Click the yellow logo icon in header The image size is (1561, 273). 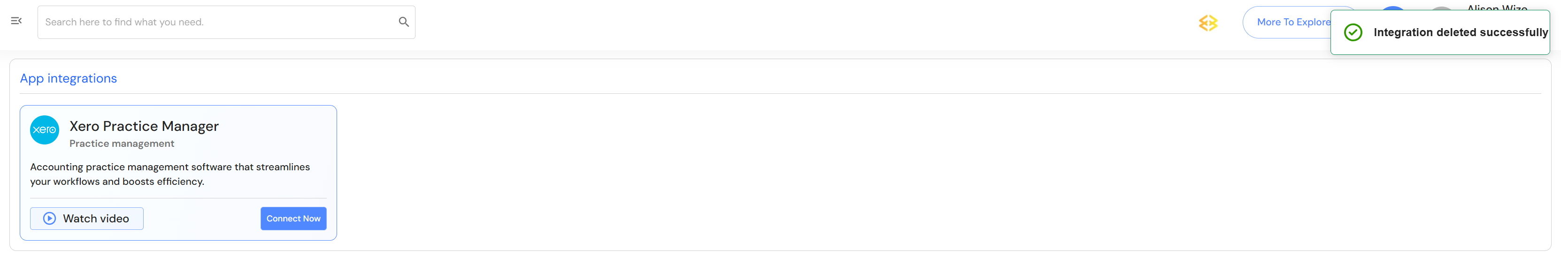1207,23
